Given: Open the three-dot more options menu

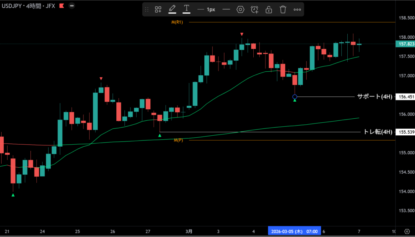Looking at the screenshot, I should click(x=297, y=9).
